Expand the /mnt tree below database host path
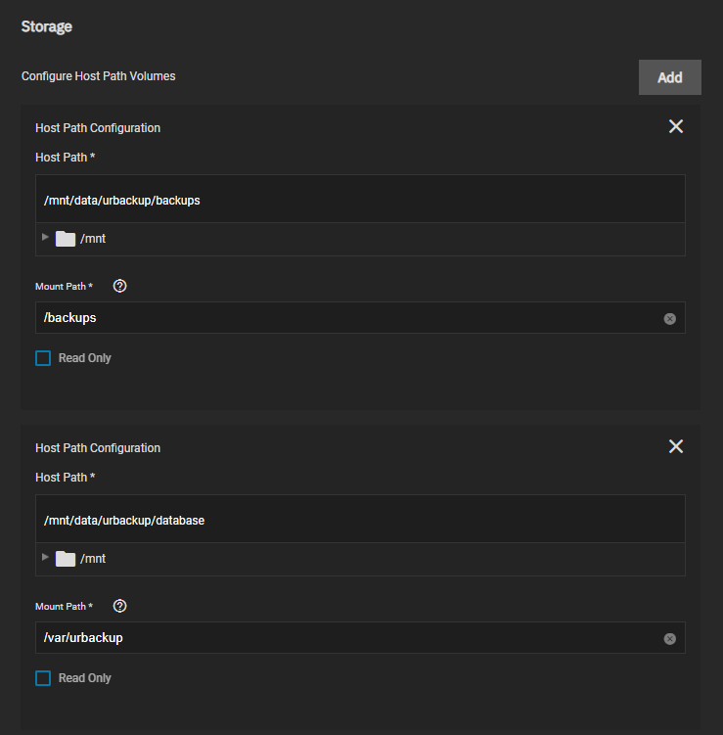Image resolution: width=723 pixels, height=735 pixels. click(45, 558)
